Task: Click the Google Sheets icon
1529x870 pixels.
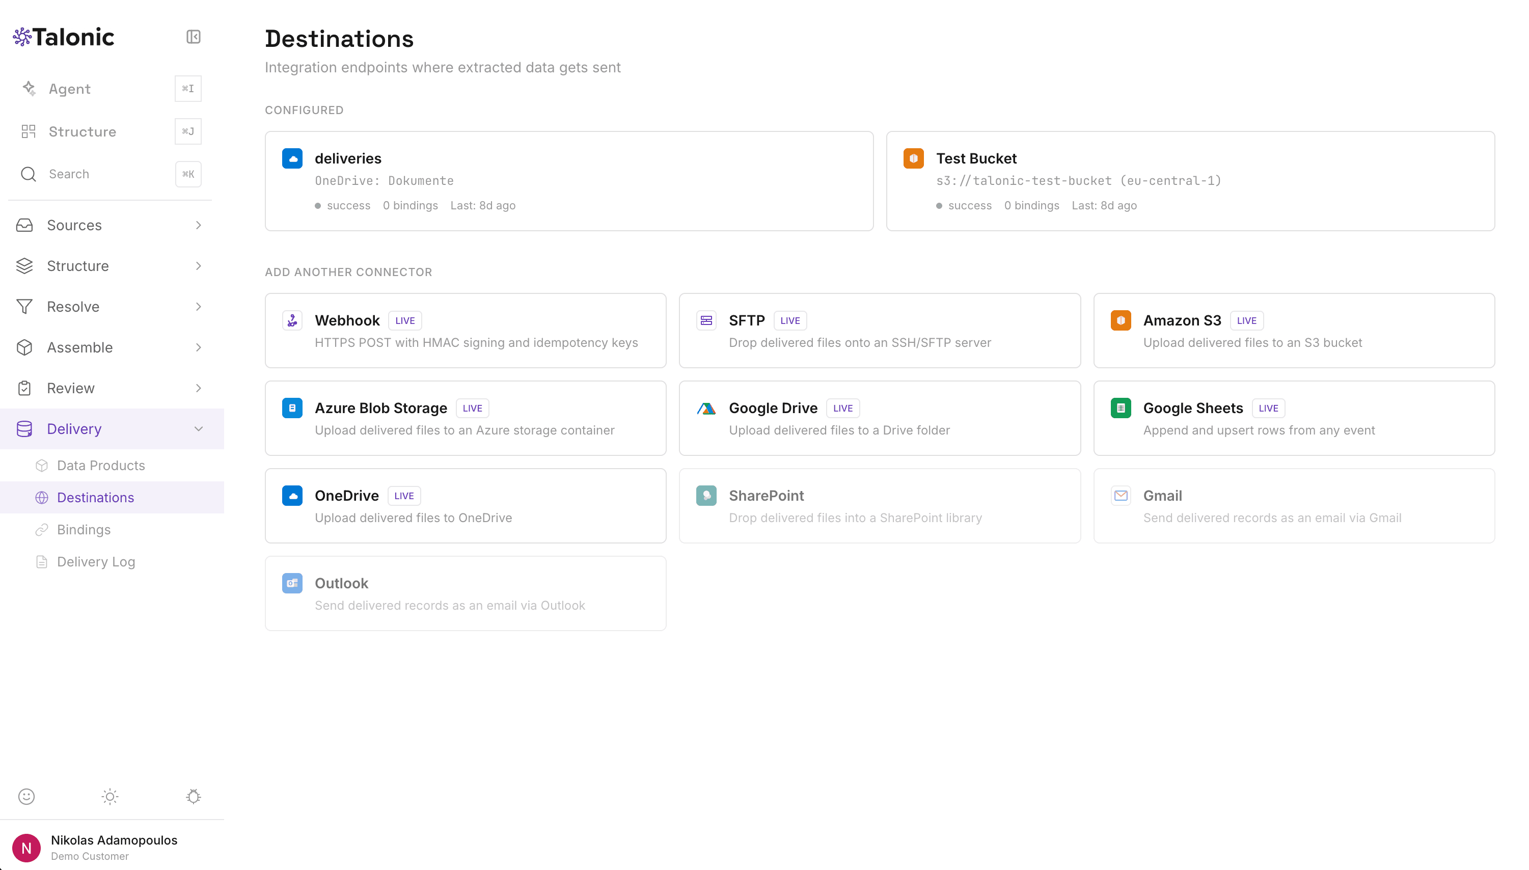Action: pos(1121,408)
